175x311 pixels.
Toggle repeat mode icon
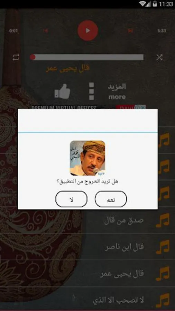pyautogui.click(x=16, y=57)
